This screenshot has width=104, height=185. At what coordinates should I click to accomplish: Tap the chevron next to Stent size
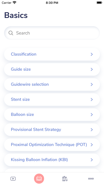tap(92, 99)
